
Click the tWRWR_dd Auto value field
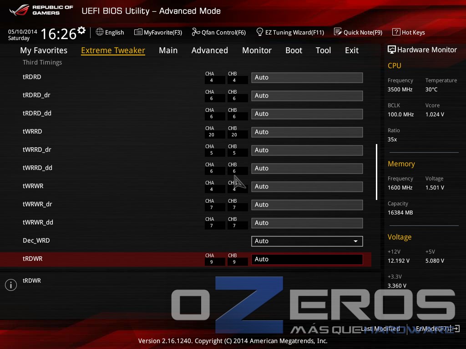(x=307, y=223)
